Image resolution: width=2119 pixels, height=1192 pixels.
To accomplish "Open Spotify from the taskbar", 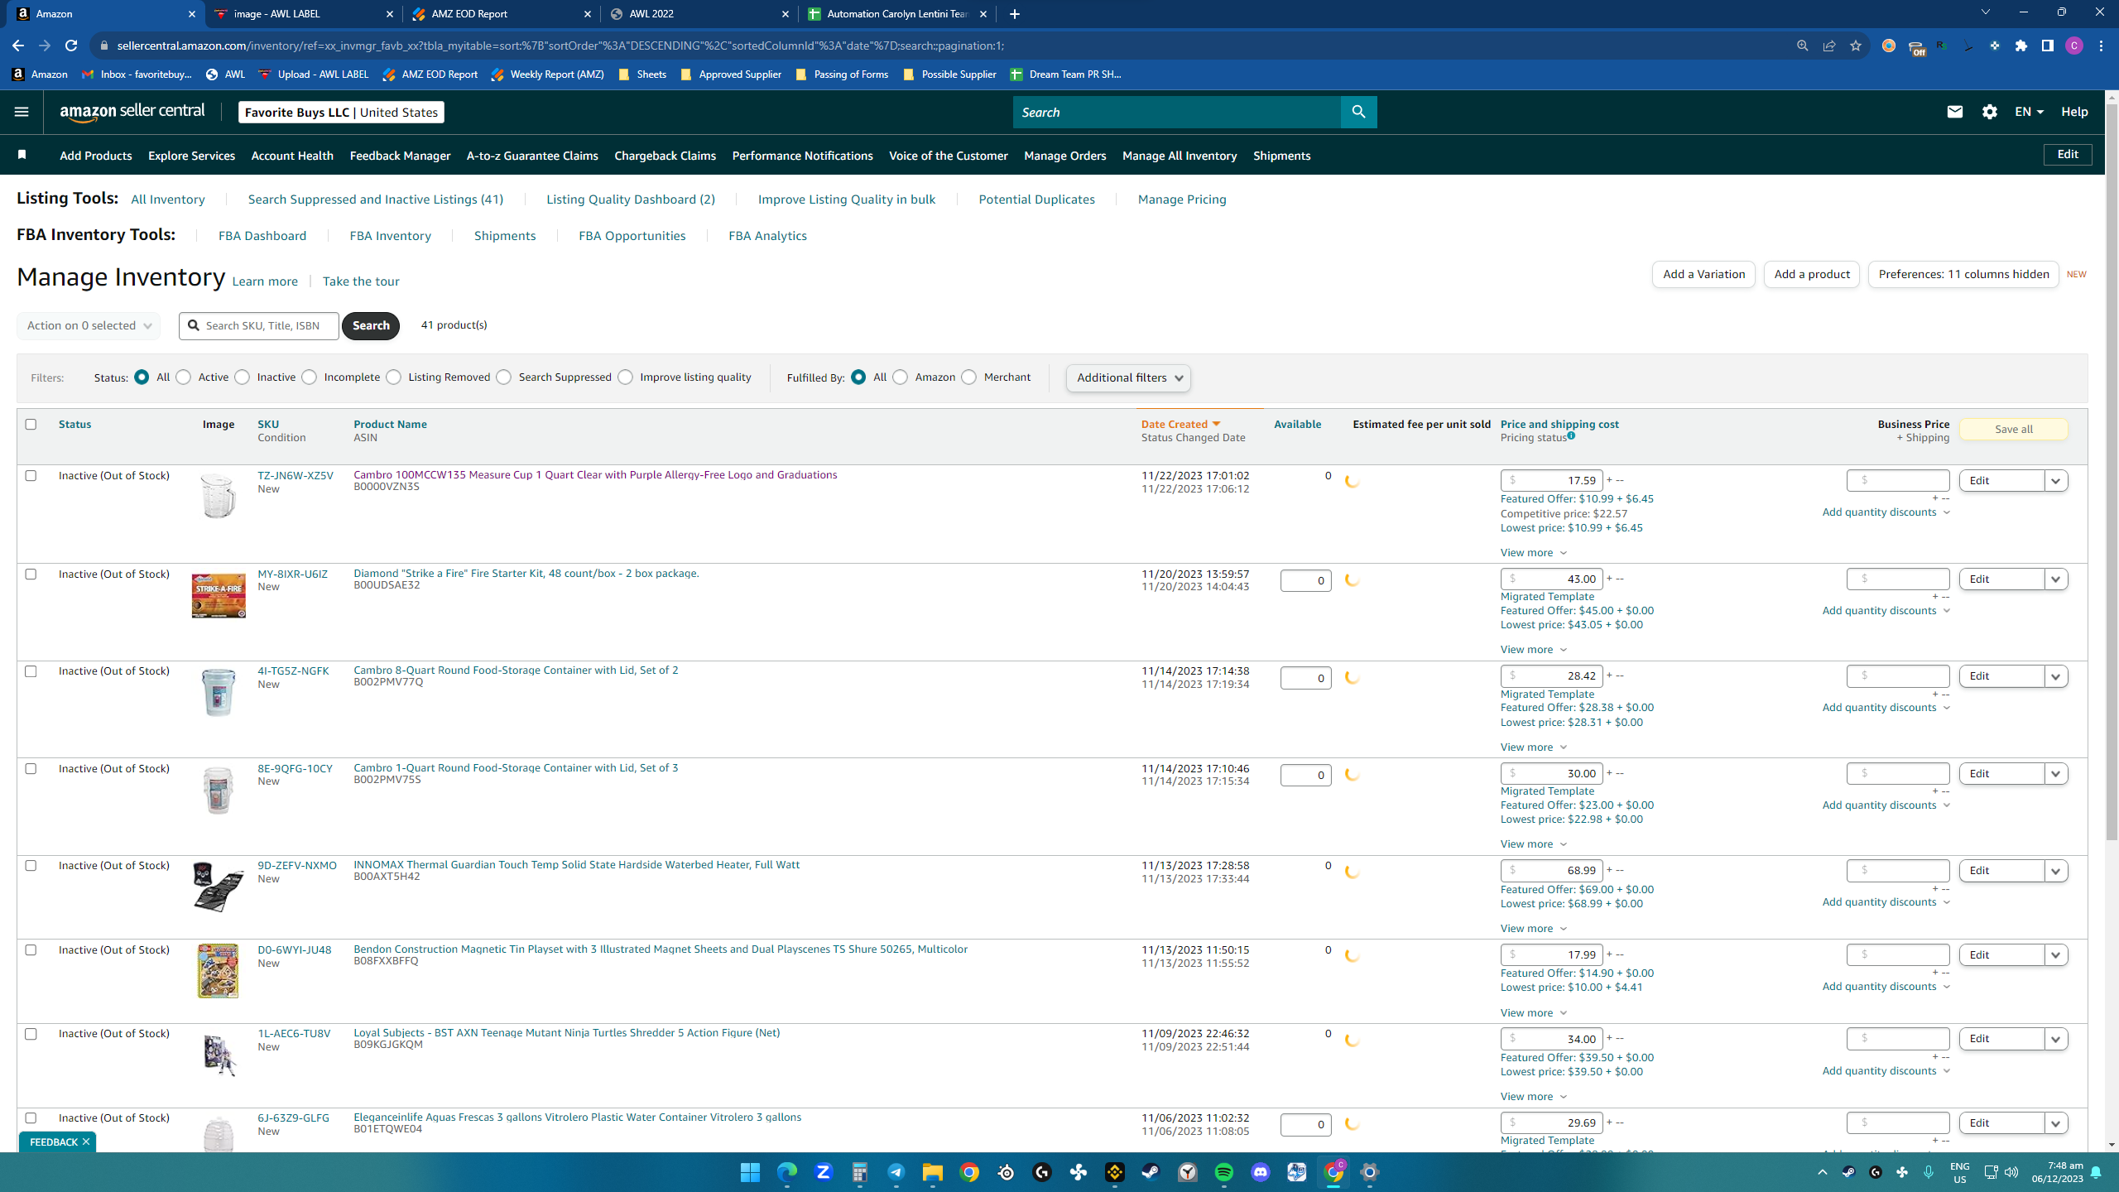I will coord(1223,1172).
